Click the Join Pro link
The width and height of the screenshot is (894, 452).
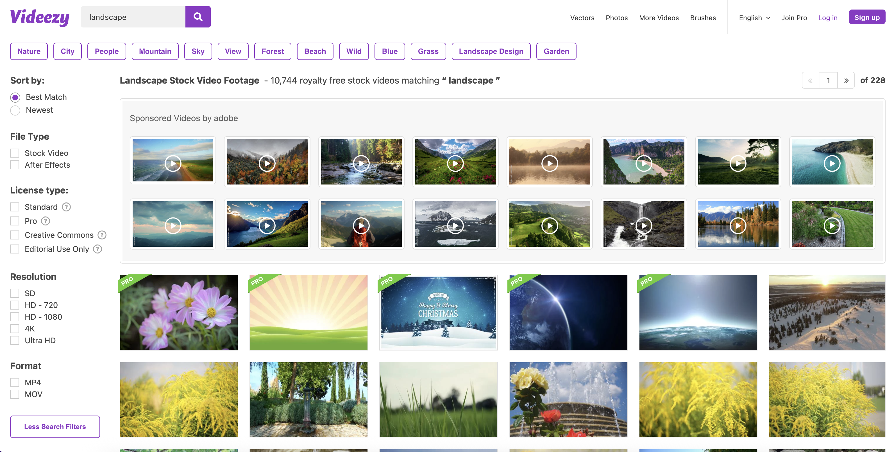[x=794, y=18]
